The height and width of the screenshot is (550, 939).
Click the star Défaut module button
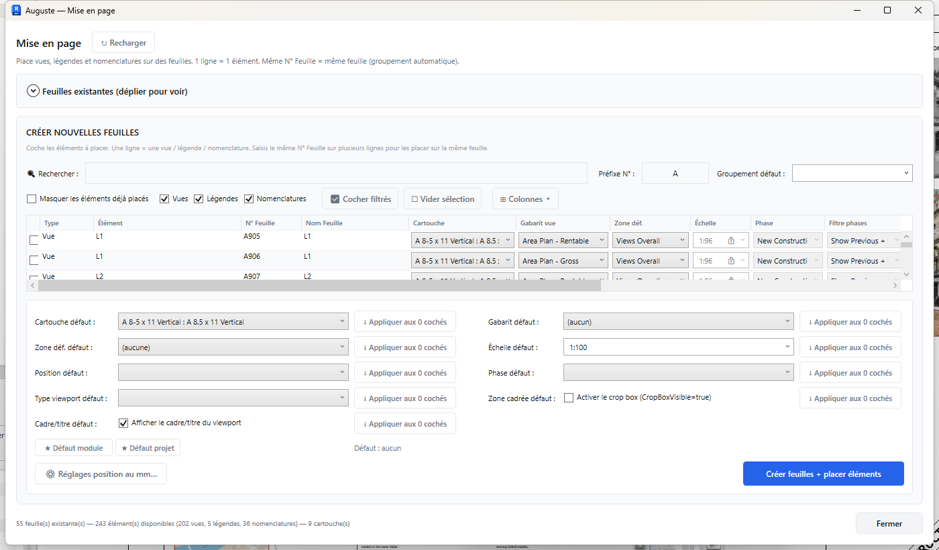coord(74,448)
